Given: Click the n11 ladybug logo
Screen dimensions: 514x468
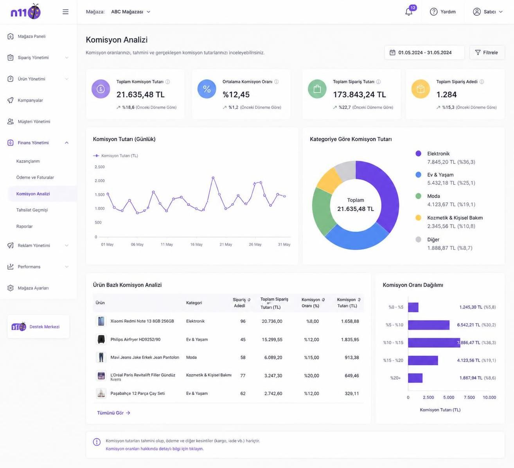Looking at the screenshot, I should click(26, 12).
